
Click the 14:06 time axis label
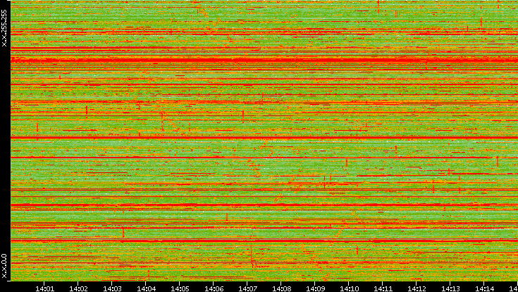click(x=214, y=288)
